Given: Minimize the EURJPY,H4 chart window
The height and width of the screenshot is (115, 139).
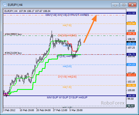Looking at the screenshot, I should click(x=115, y=5).
